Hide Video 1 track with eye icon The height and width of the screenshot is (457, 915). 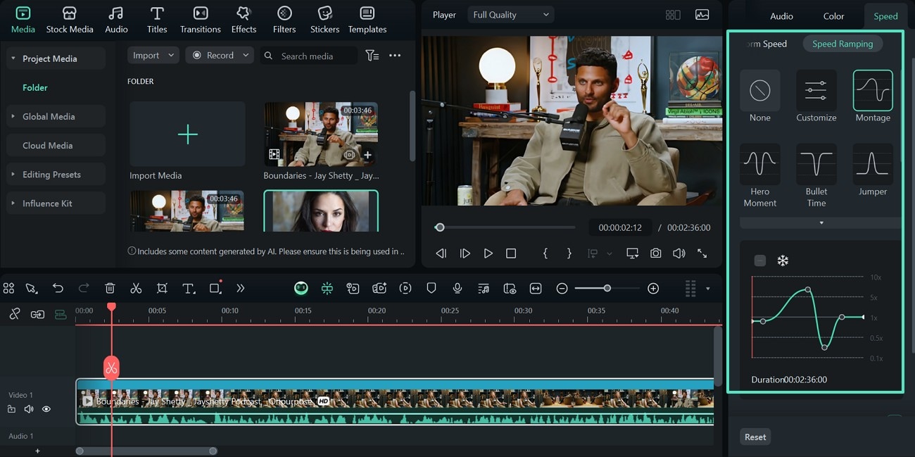click(46, 409)
